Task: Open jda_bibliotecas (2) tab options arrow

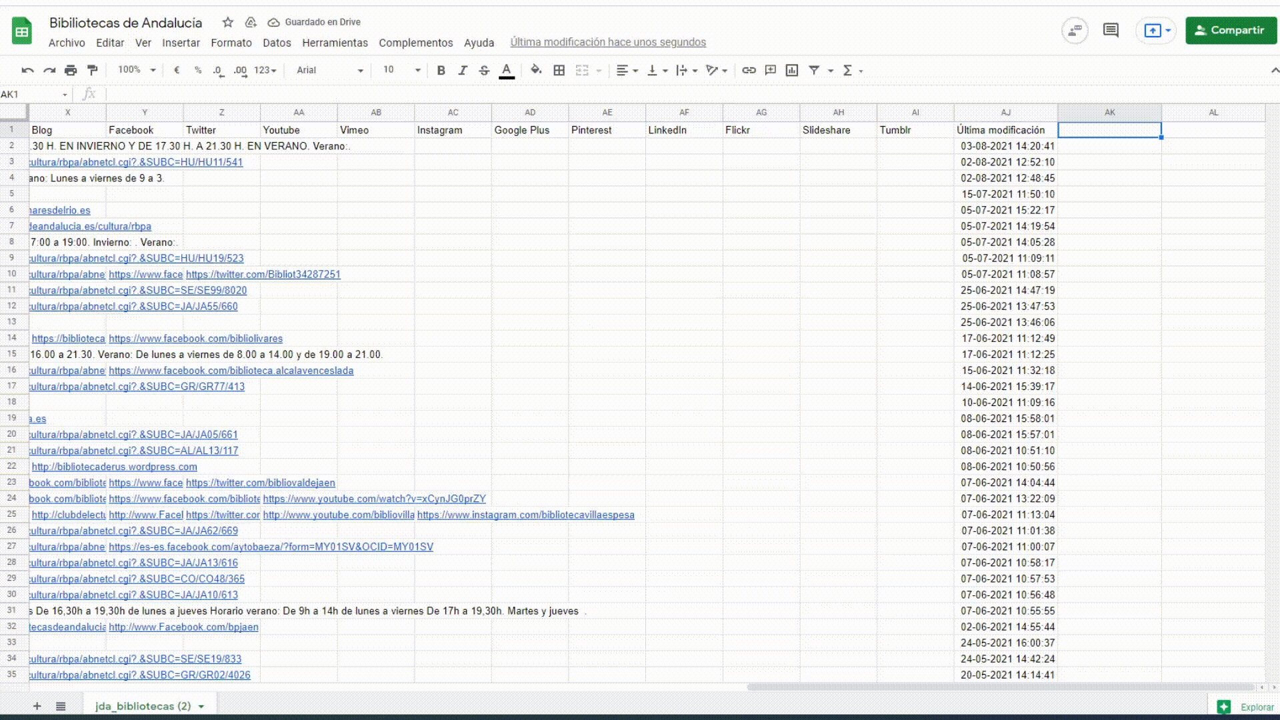Action: [201, 707]
